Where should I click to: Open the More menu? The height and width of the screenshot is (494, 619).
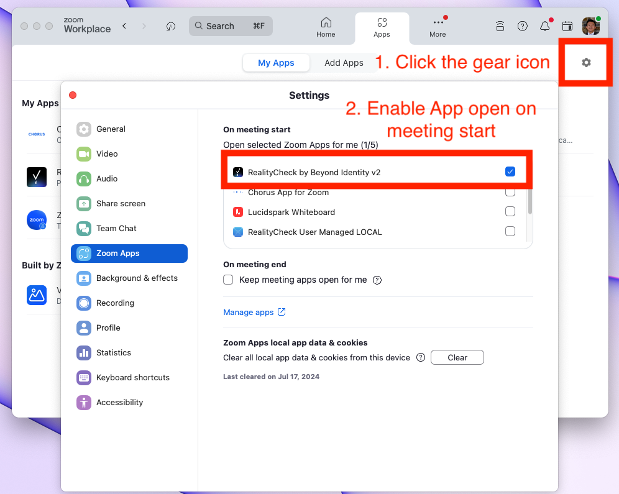438,27
